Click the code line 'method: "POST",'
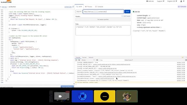The height and width of the screenshot is (105, 187). (x=17, y=43)
